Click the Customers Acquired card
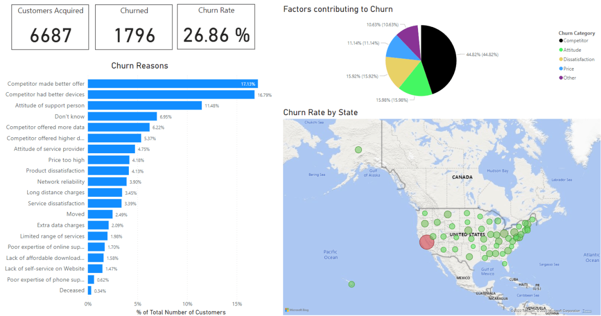 click(50, 27)
